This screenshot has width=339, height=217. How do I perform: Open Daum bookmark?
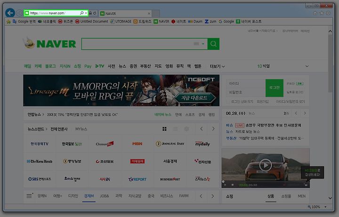pyautogui.click(x=195, y=21)
